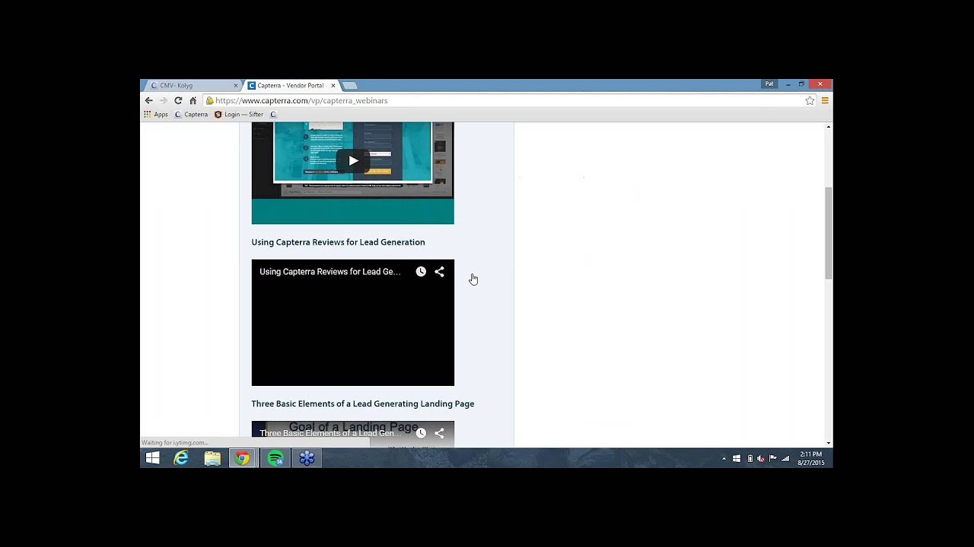The image size is (974, 547).
Task: Open the Chrome home page icon
Action: tap(193, 100)
